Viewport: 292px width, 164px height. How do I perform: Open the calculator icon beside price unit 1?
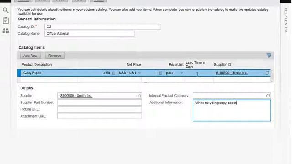point(161,73)
